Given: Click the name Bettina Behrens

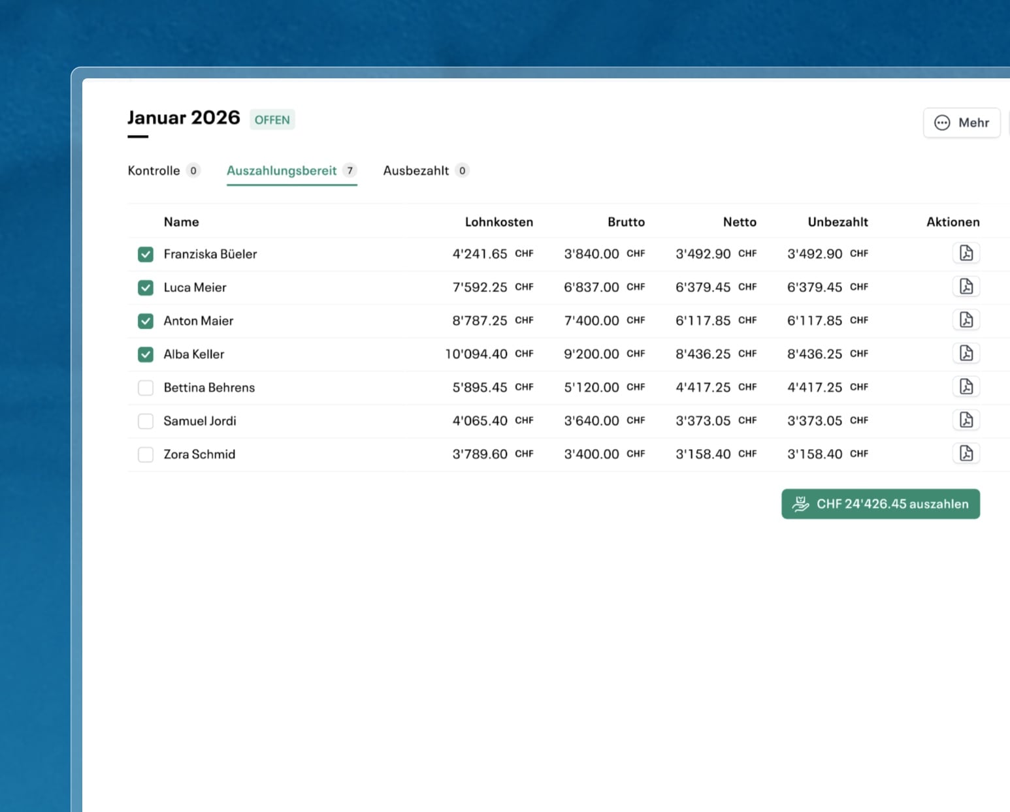Looking at the screenshot, I should coord(209,387).
